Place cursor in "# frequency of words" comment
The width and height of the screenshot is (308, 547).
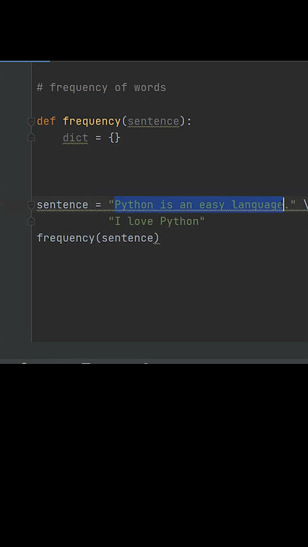pos(101,87)
